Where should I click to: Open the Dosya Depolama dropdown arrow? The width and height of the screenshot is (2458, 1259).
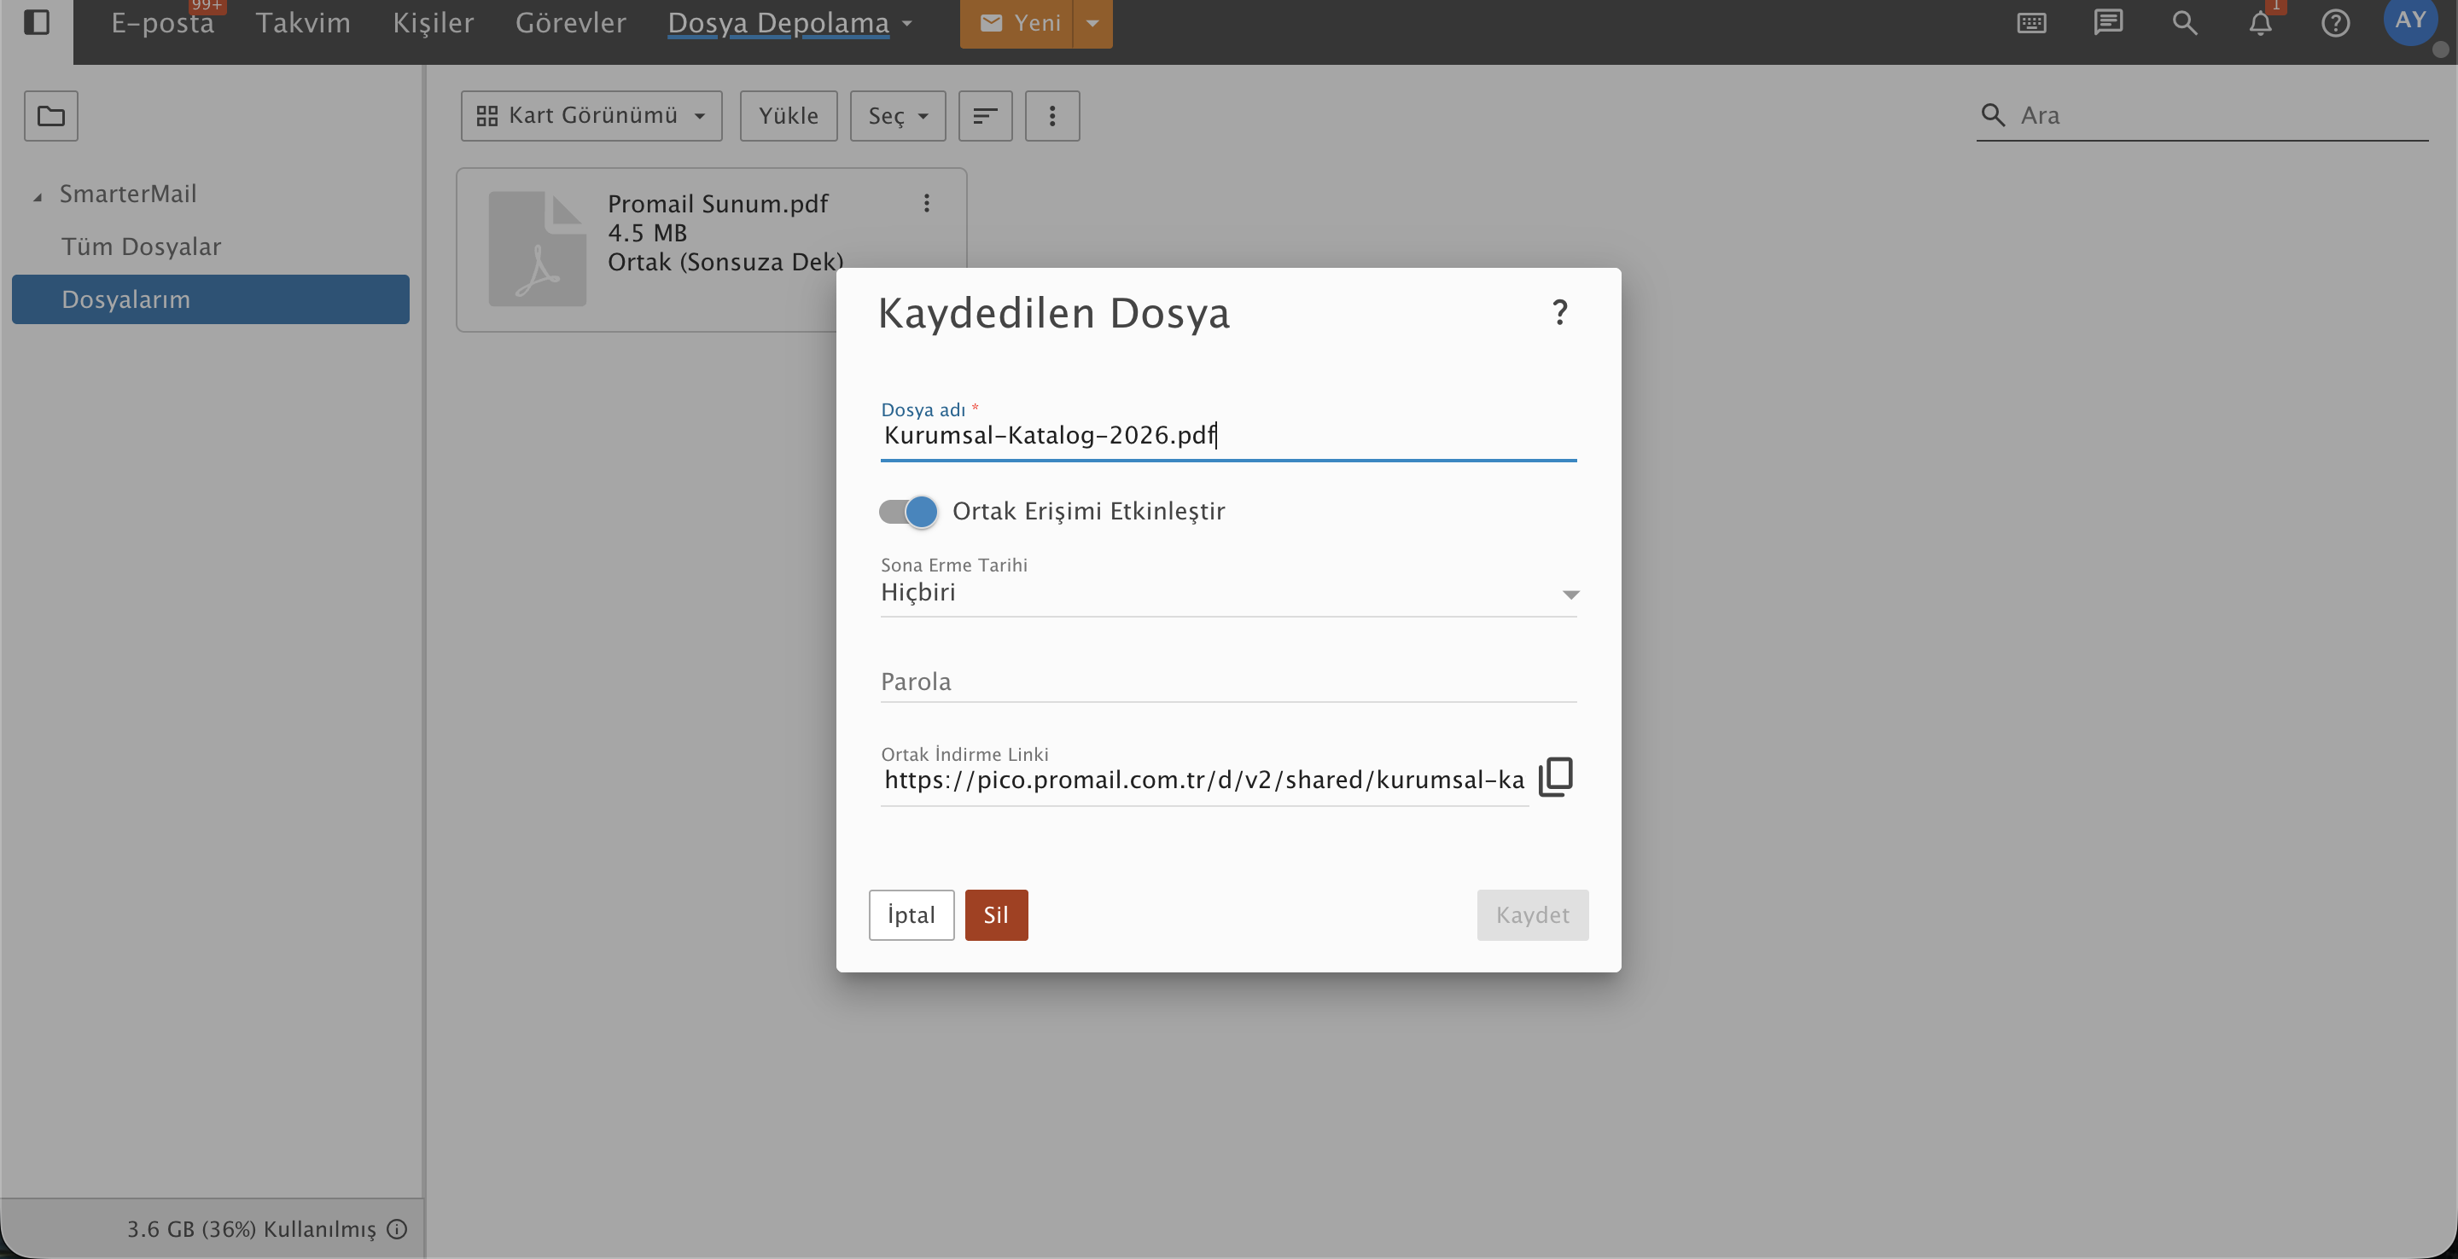click(906, 24)
